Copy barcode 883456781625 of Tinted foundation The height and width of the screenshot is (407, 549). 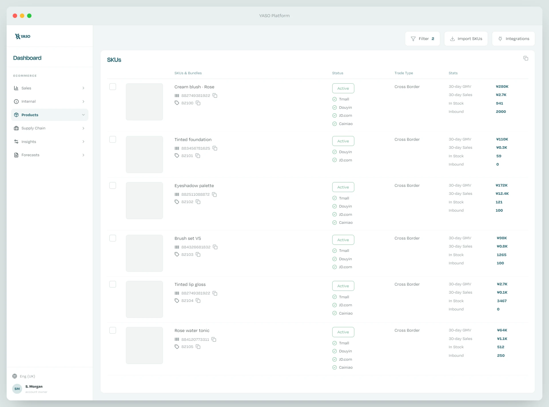[x=215, y=148]
